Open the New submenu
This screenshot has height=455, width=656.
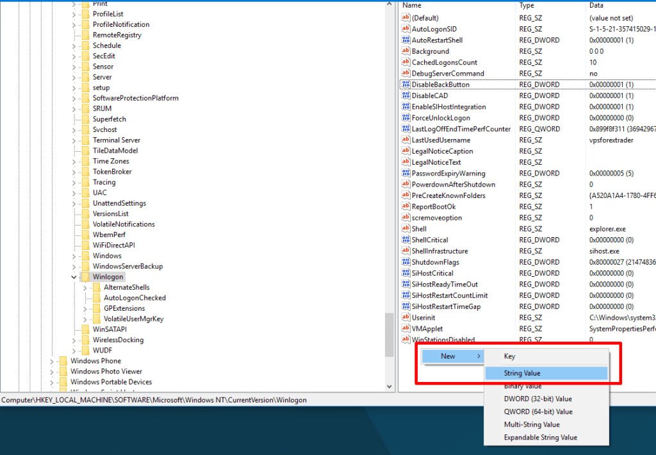click(x=453, y=356)
